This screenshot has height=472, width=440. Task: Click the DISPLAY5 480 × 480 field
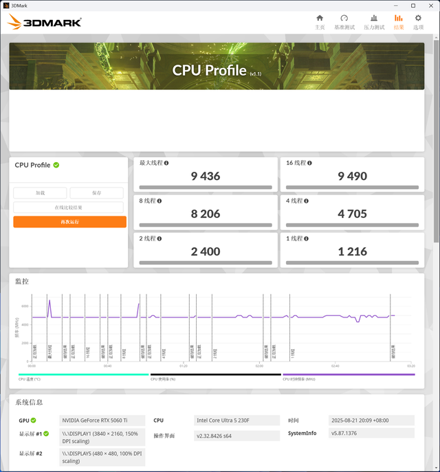[x=102, y=457]
